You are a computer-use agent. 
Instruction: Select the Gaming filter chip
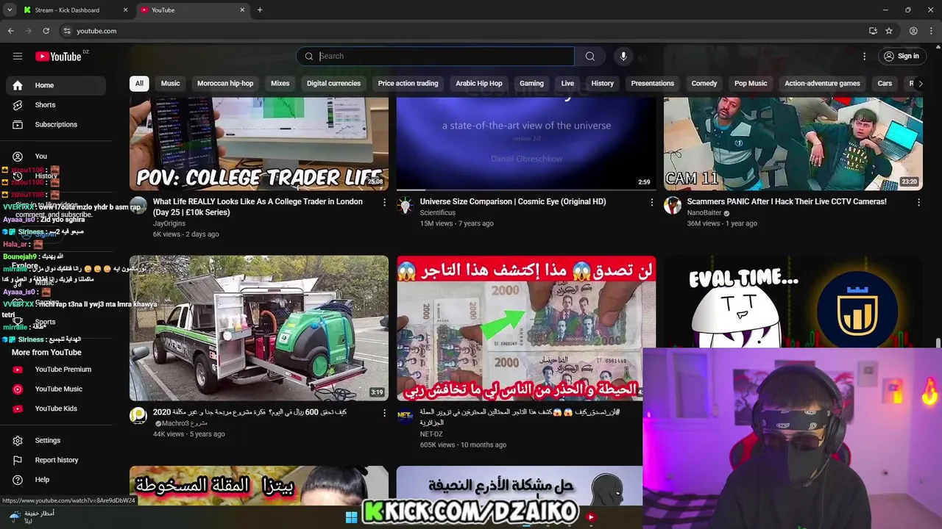tap(531, 83)
